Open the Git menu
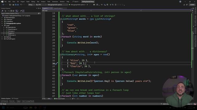The height and width of the screenshot is (110, 197). coord(18,2)
